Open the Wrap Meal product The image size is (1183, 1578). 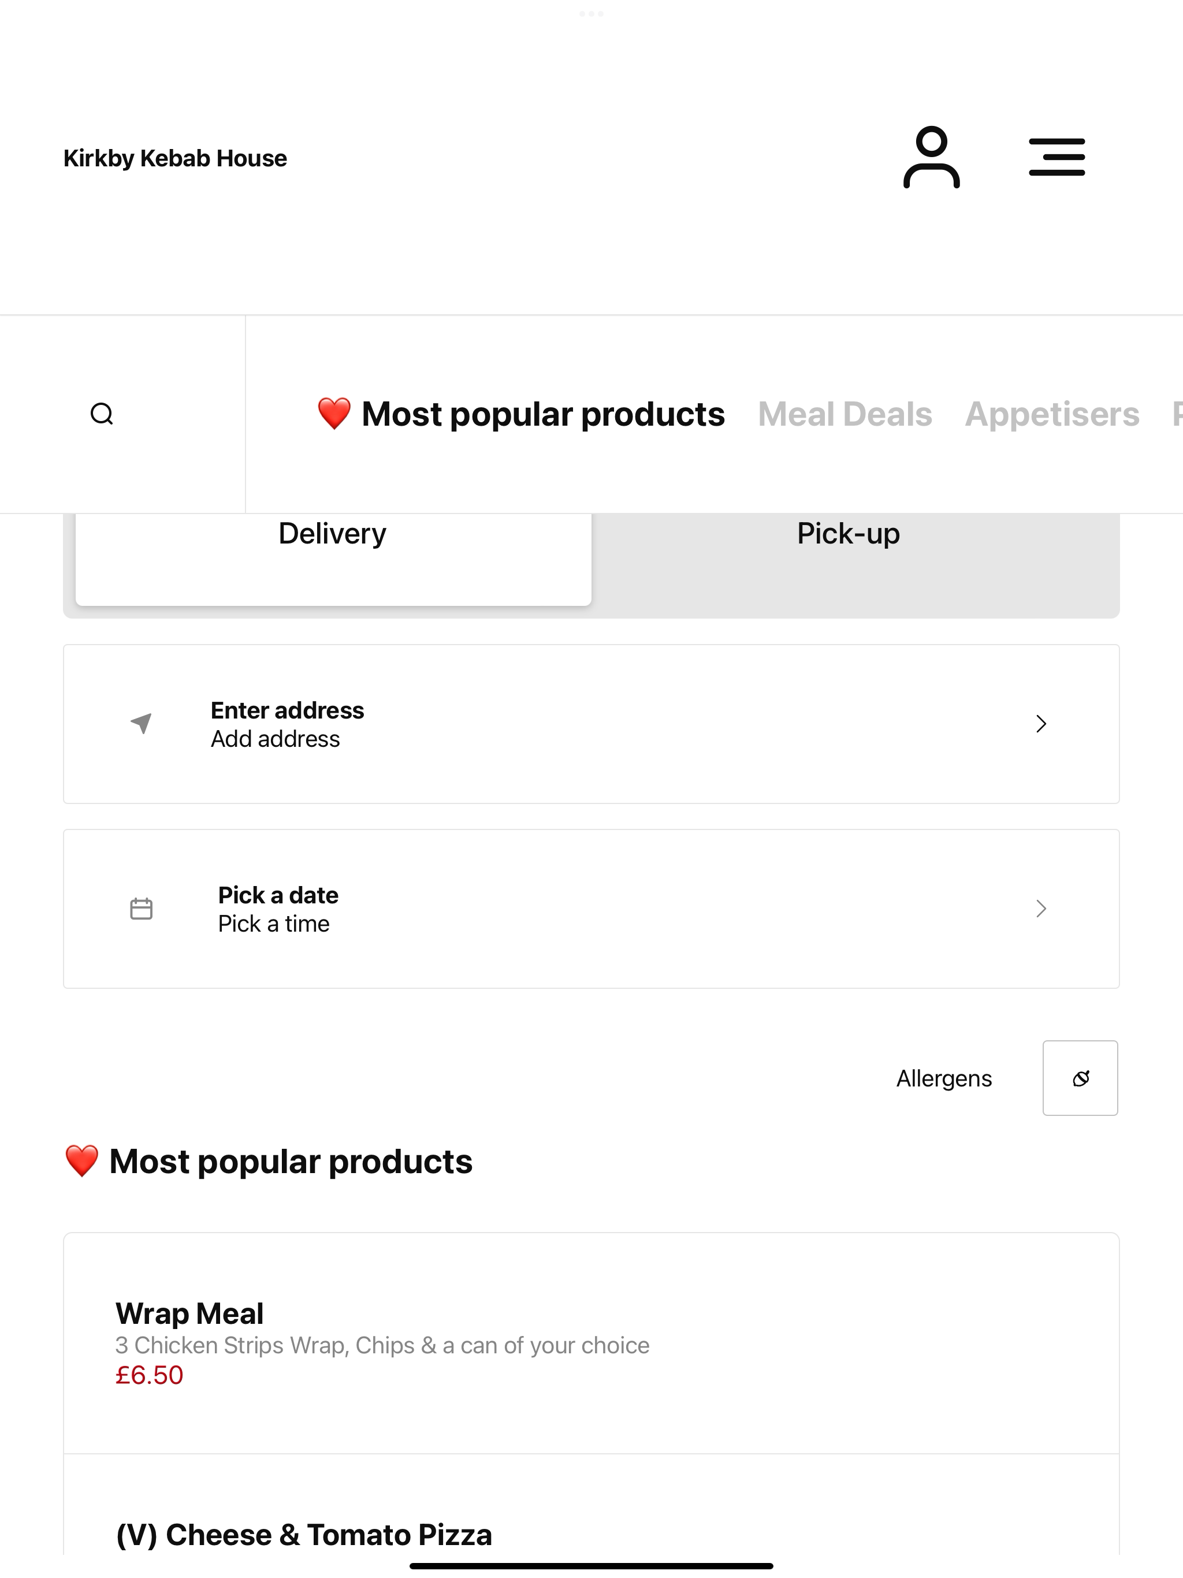[591, 1343]
